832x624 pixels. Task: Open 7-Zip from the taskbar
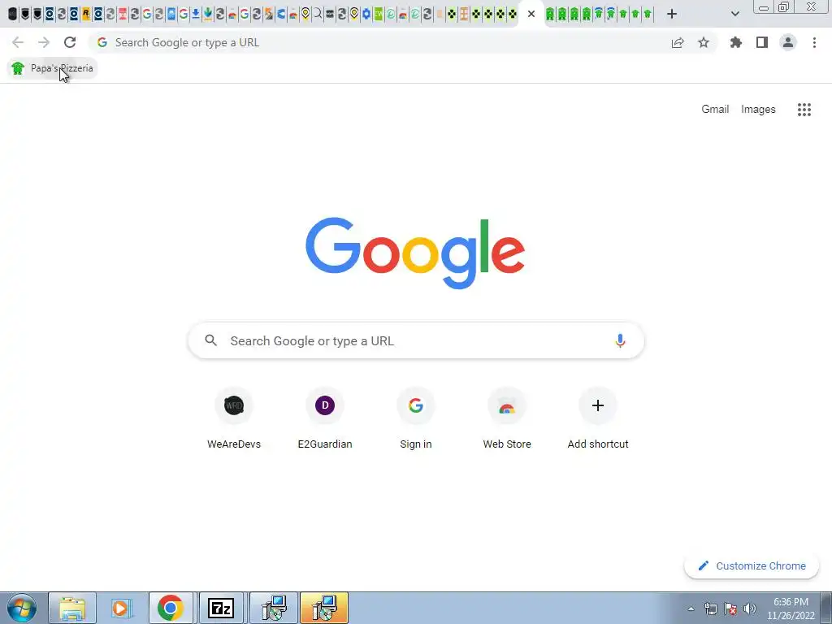(221, 608)
